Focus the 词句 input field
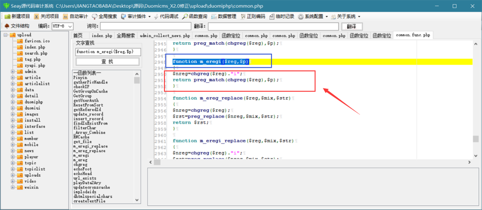 click(x=146, y=26)
